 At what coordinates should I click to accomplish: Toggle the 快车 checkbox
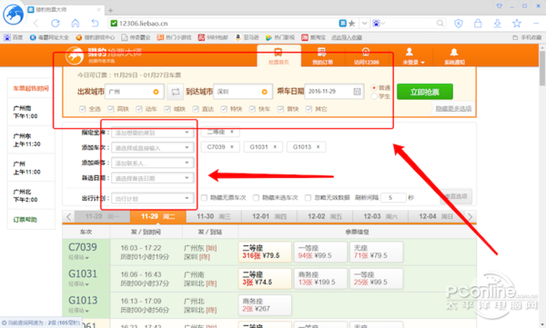[252, 109]
